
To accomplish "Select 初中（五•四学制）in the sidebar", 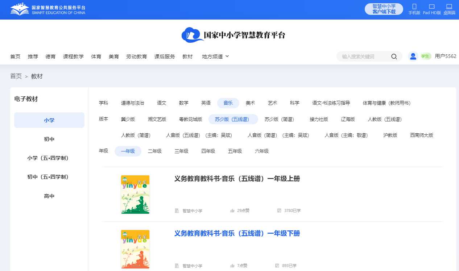I will [x=49, y=177].
